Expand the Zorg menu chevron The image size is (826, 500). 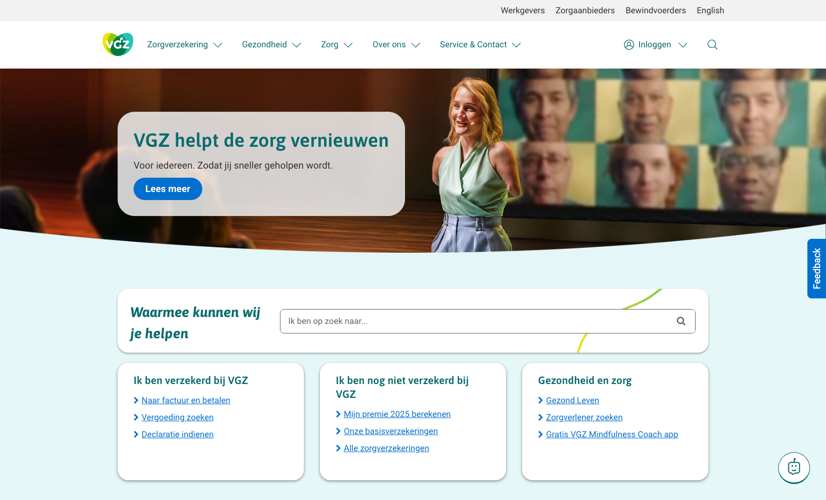348,45
